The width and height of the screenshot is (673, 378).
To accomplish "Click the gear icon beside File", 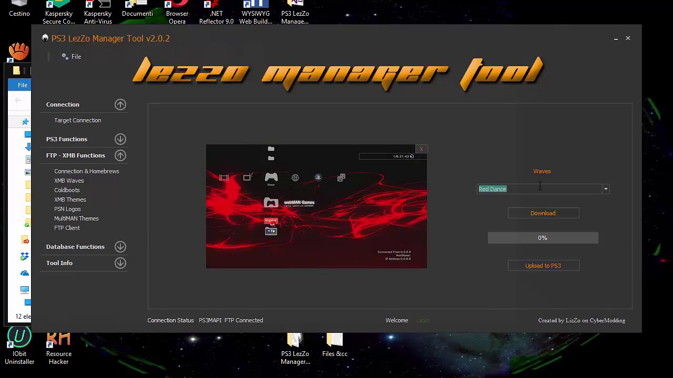I will 65,56.
